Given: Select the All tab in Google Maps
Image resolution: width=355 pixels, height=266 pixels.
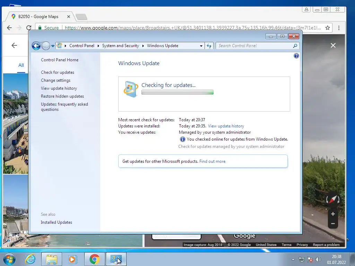Looking at the screenshot, I should click(x=21, y=65).
